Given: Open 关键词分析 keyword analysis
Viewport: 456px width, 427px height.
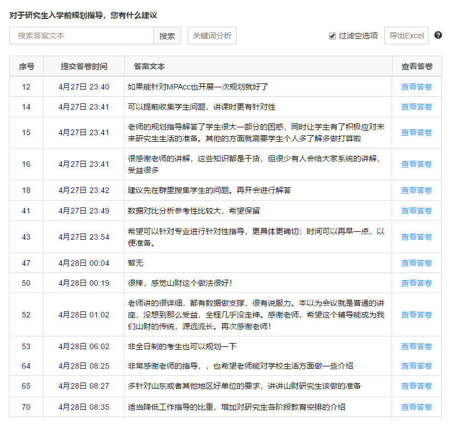Looking at the screenshot, I should 212,36.
